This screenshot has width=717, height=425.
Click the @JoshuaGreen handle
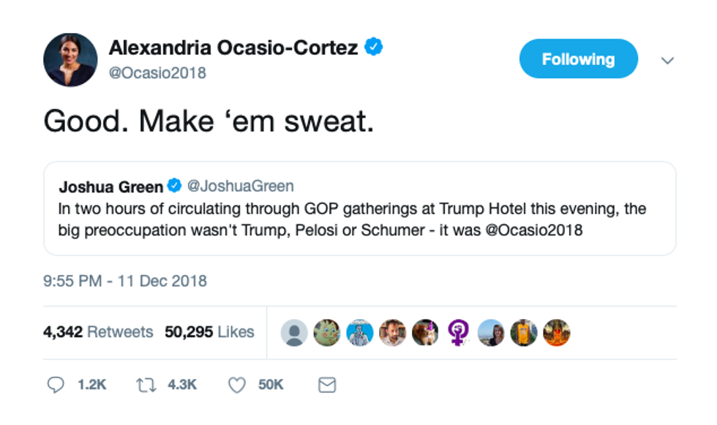click(x=241, y=186)
